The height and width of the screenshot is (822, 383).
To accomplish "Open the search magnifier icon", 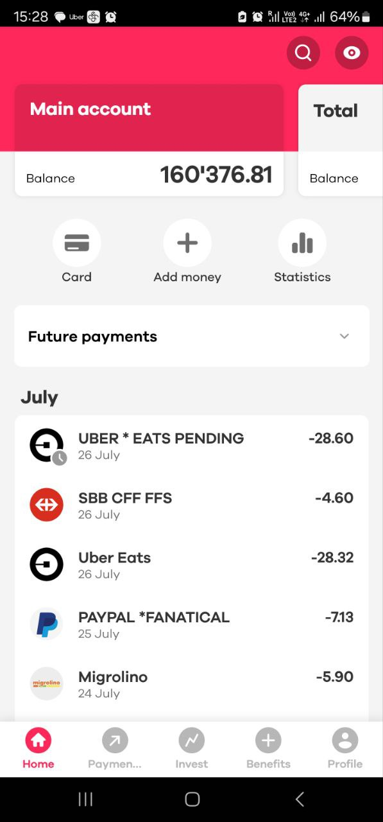I will pos(303,53).
